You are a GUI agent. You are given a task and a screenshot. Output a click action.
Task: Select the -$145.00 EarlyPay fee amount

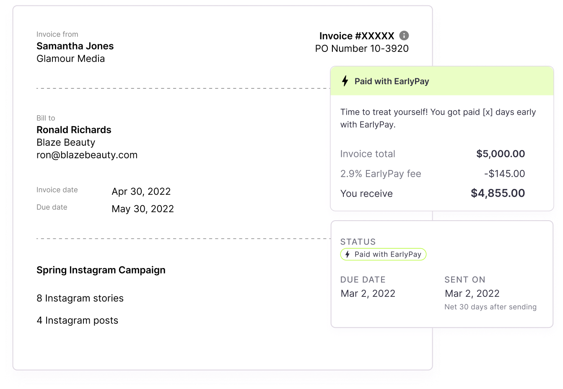[504, 173]
